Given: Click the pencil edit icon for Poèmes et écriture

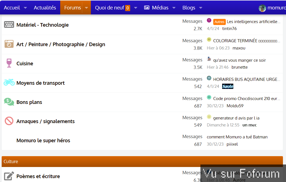Looking at the screenshot, I should (9, 176).
